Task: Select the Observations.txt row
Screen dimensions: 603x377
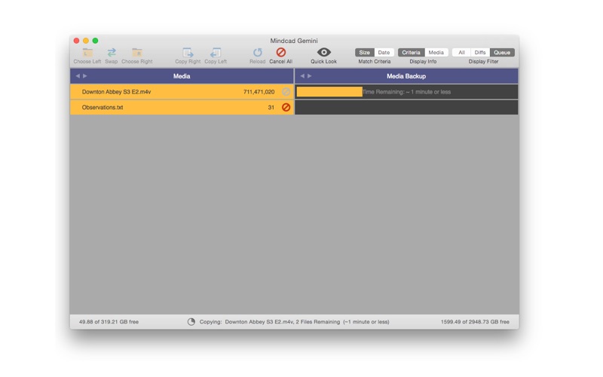Action: point(182,107)
